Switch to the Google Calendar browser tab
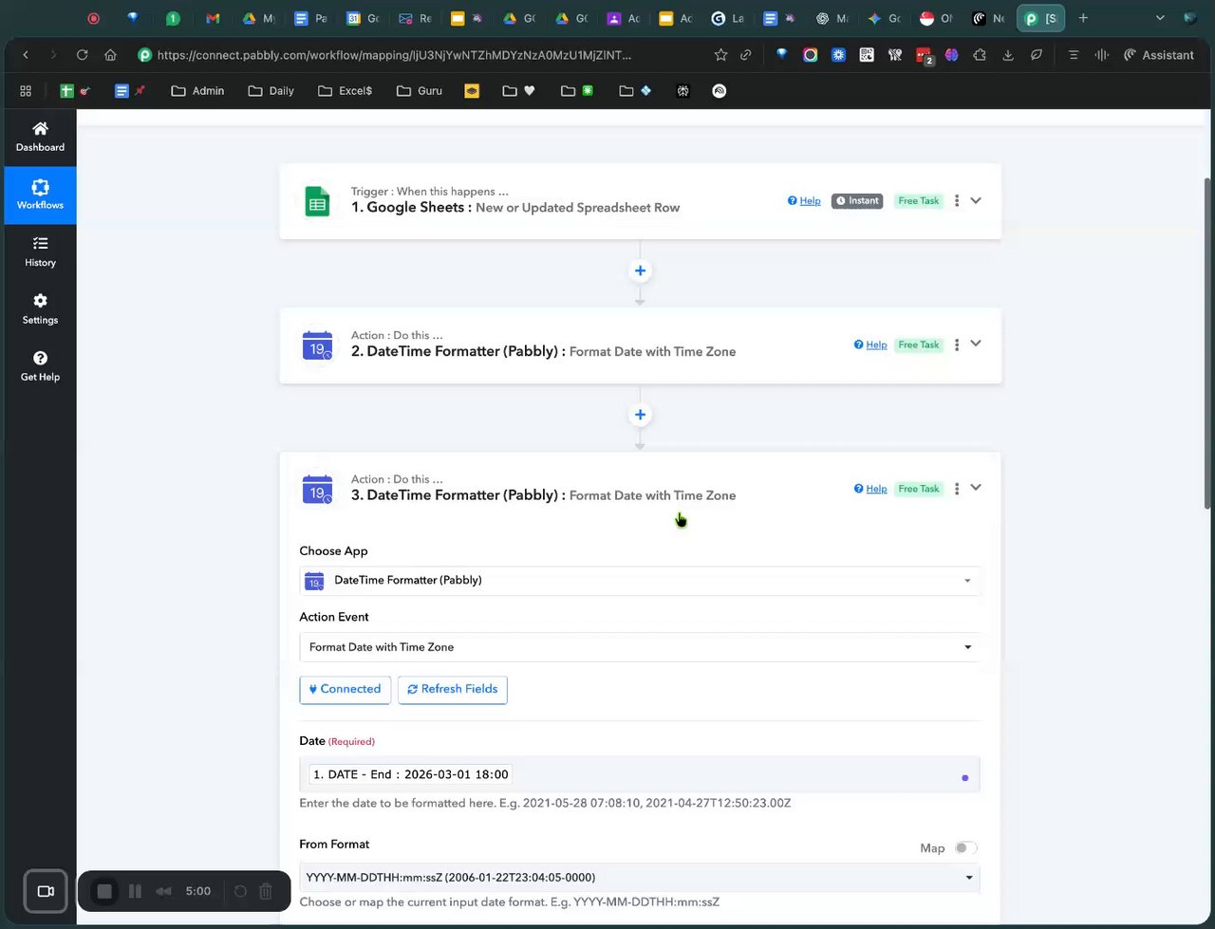Screen dimensions: 1215x929 [x=363, y=18]
